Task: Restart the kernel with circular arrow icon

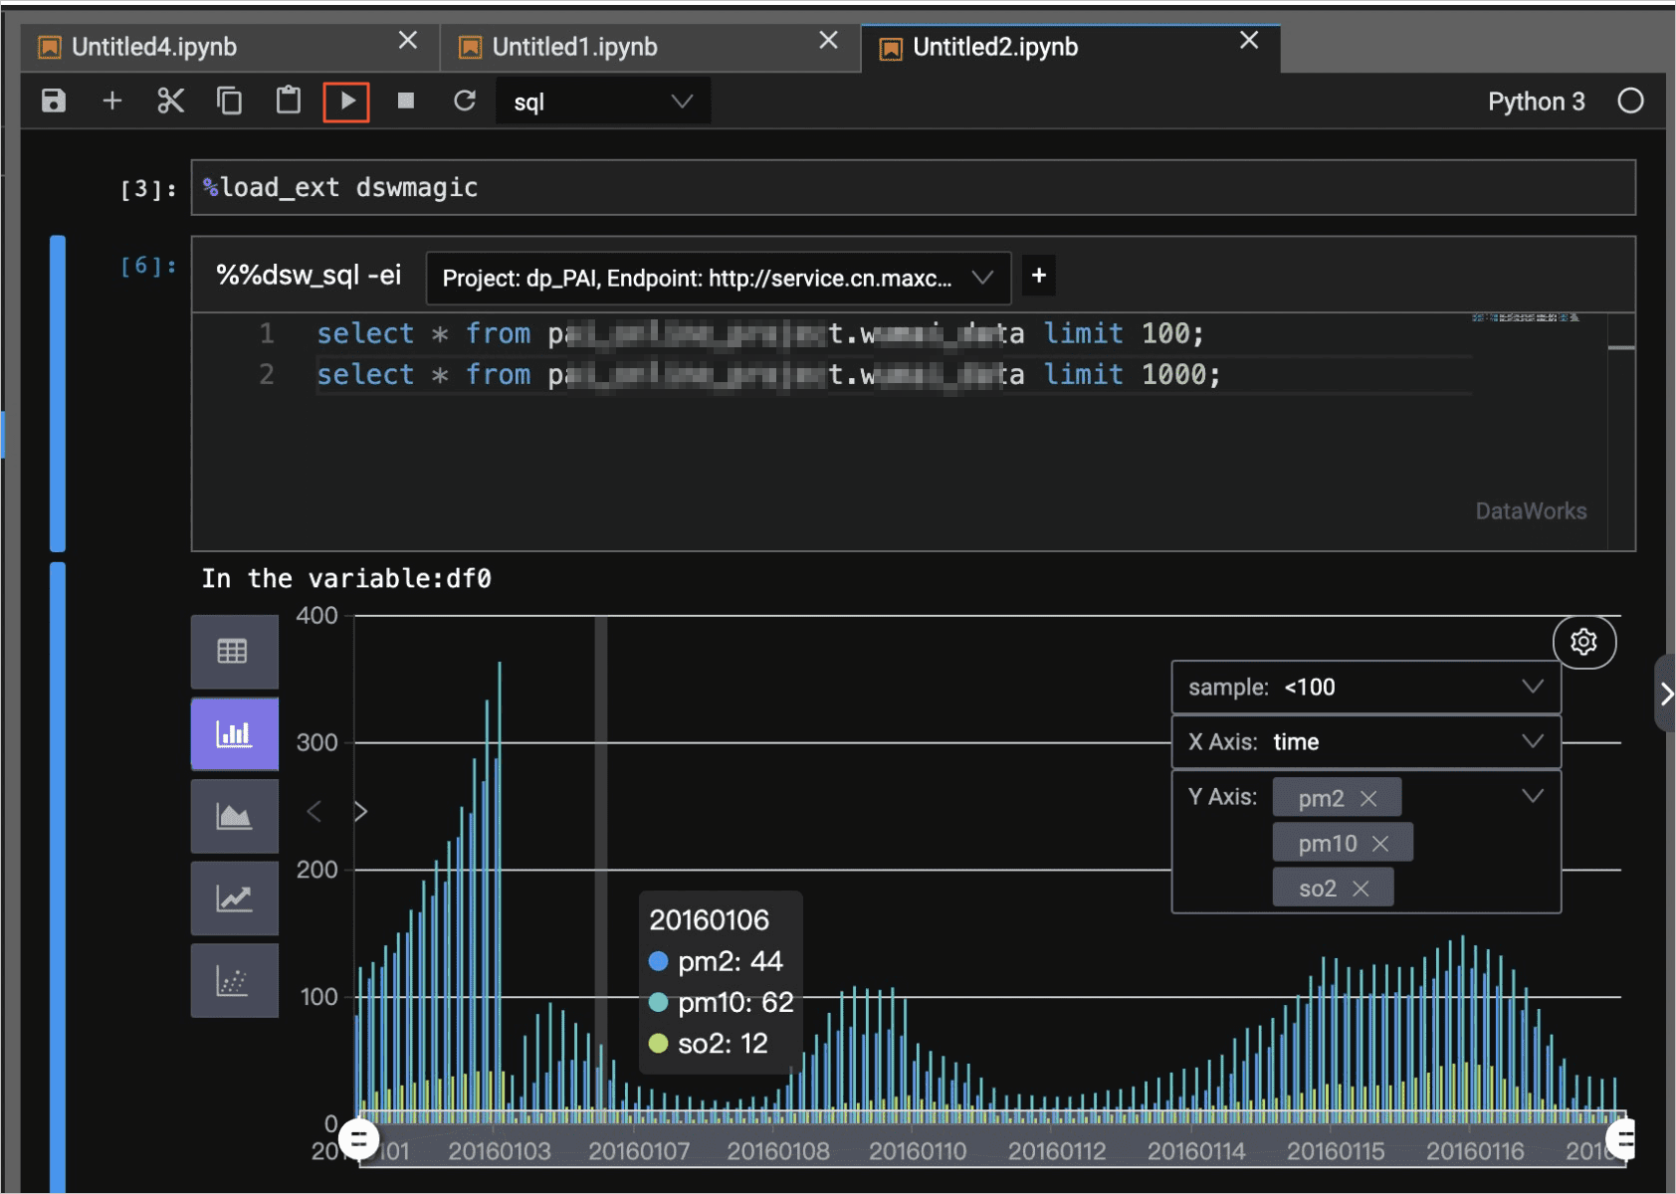Action: [465, 100]
